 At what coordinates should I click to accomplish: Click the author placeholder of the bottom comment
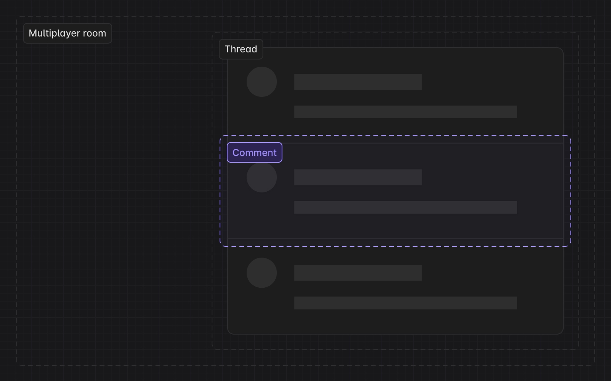(x=357, y=272)
